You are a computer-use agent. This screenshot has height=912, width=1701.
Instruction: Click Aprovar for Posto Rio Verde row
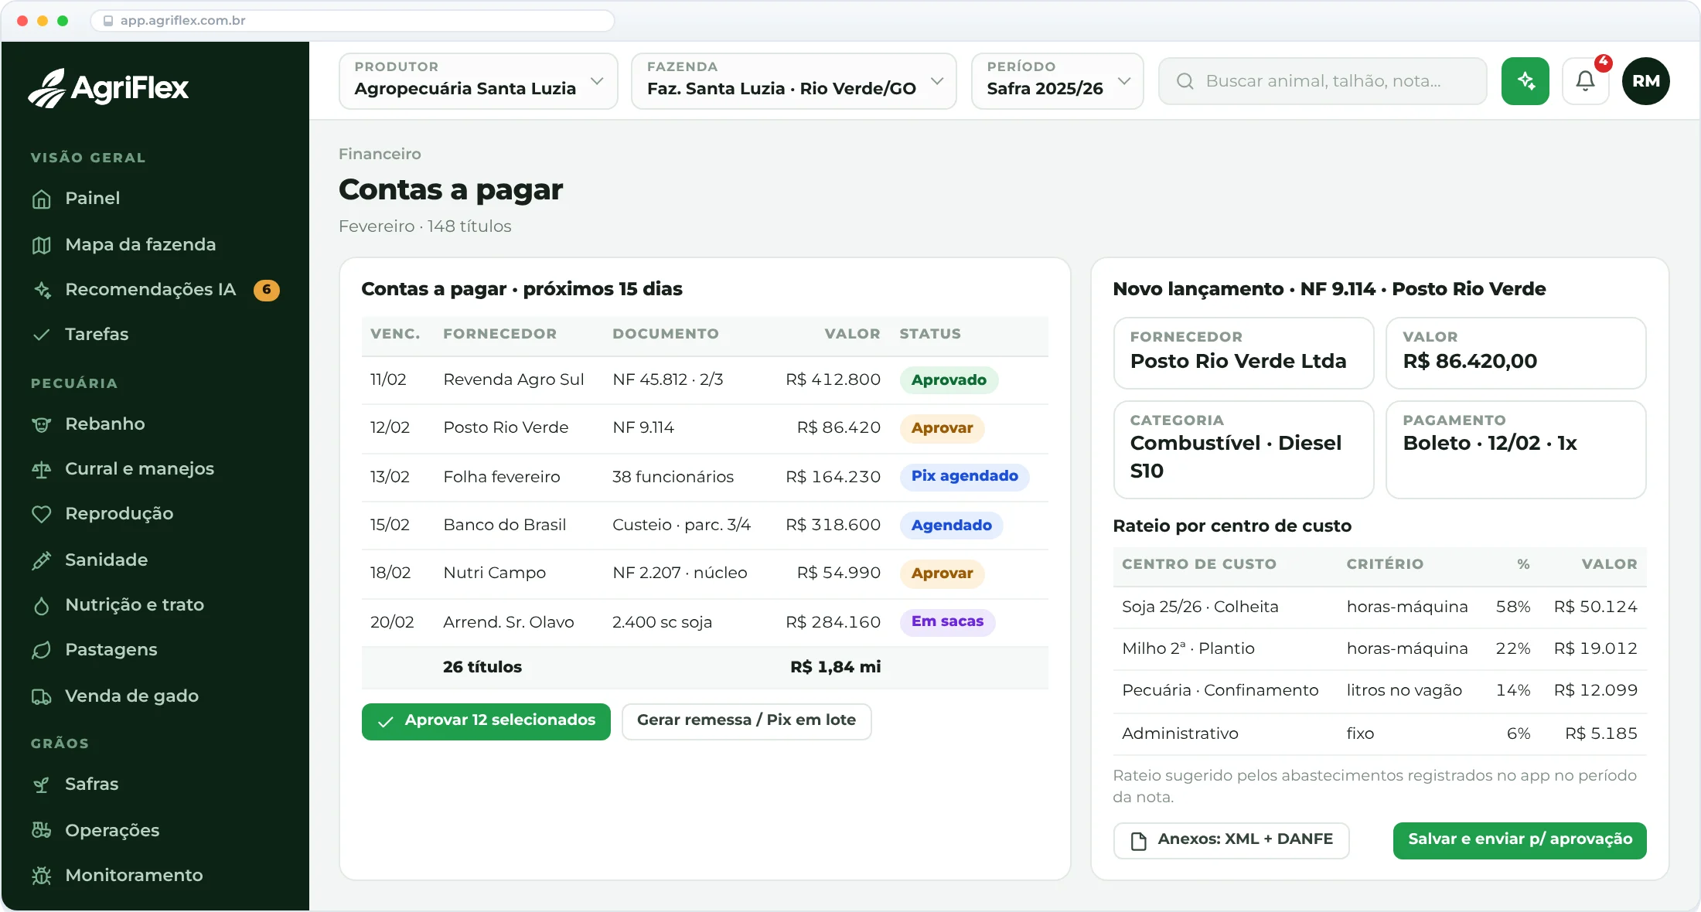pos(942,428)
